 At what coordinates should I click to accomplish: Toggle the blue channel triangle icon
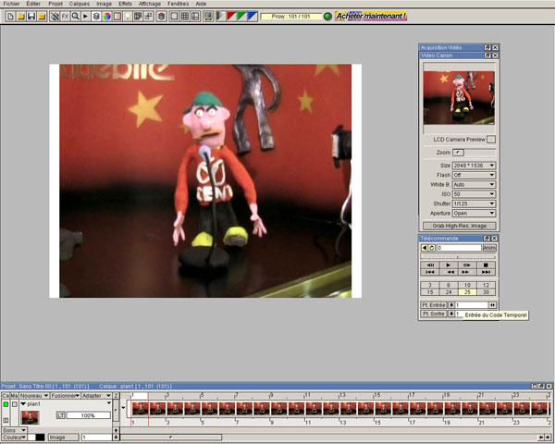252,17
